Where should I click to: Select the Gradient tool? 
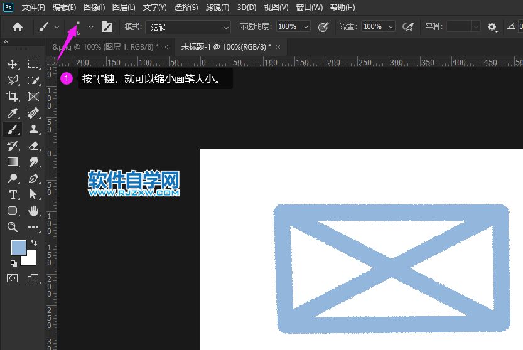coord(13,162)
